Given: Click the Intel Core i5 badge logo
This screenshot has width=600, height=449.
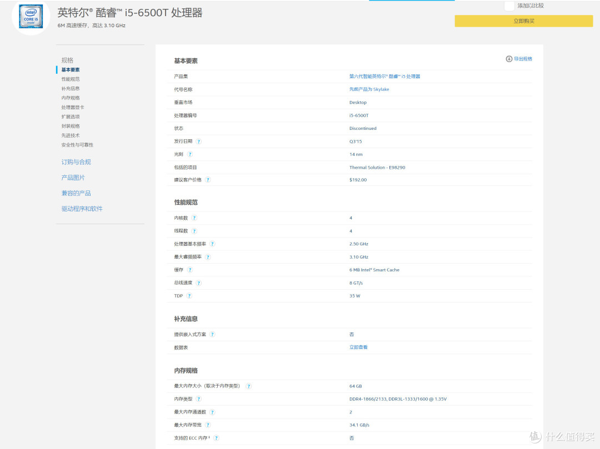Looking at the screenshot, I should 31,17.
